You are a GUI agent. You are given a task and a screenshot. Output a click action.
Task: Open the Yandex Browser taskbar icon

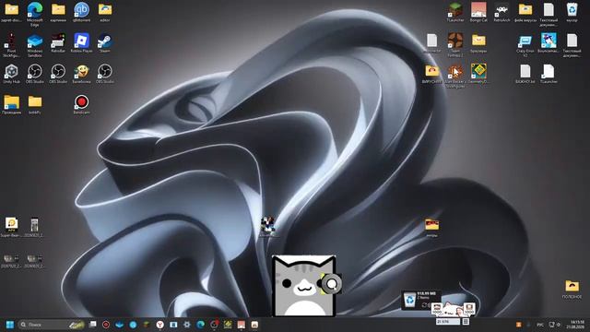pos(159,325)
